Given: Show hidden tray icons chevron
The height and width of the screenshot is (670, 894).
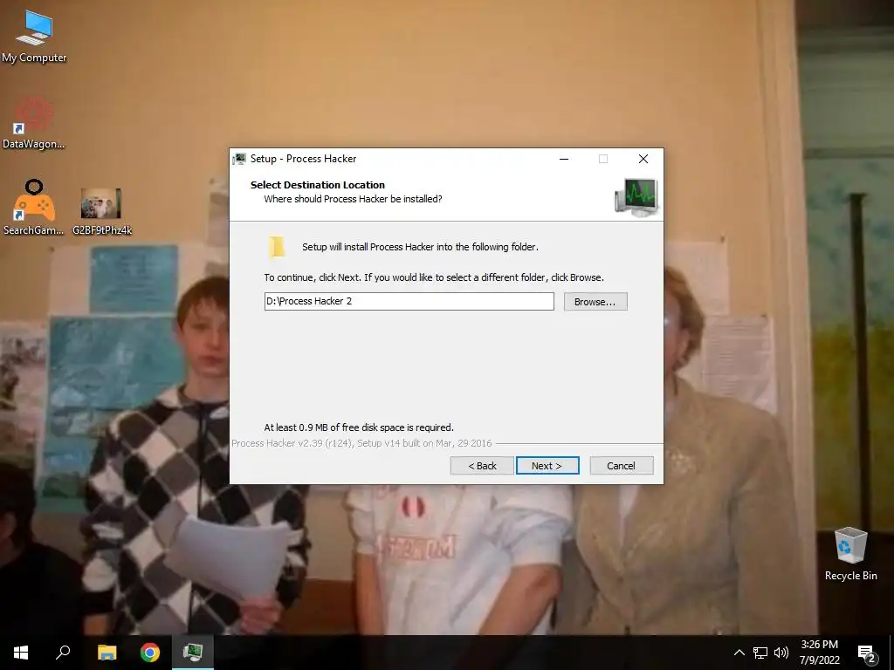Looking at the screenshot, I should pyautogui.click(x=739, y=653).
